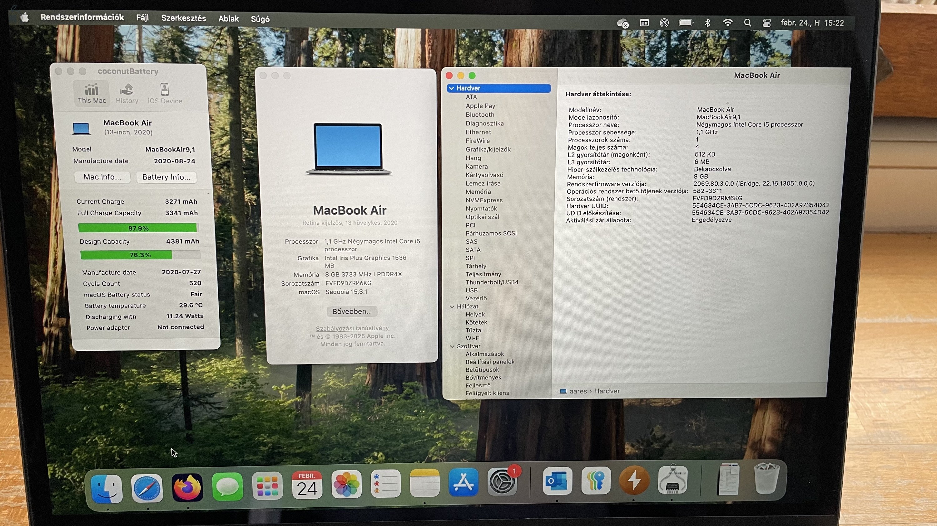Select Thunderbolt/USB4 in sidebar

(492, 282)
